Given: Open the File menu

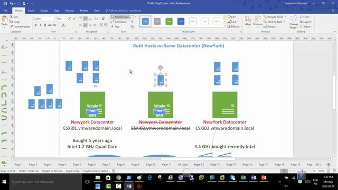Looking at the screenshot, I should 5,11.
